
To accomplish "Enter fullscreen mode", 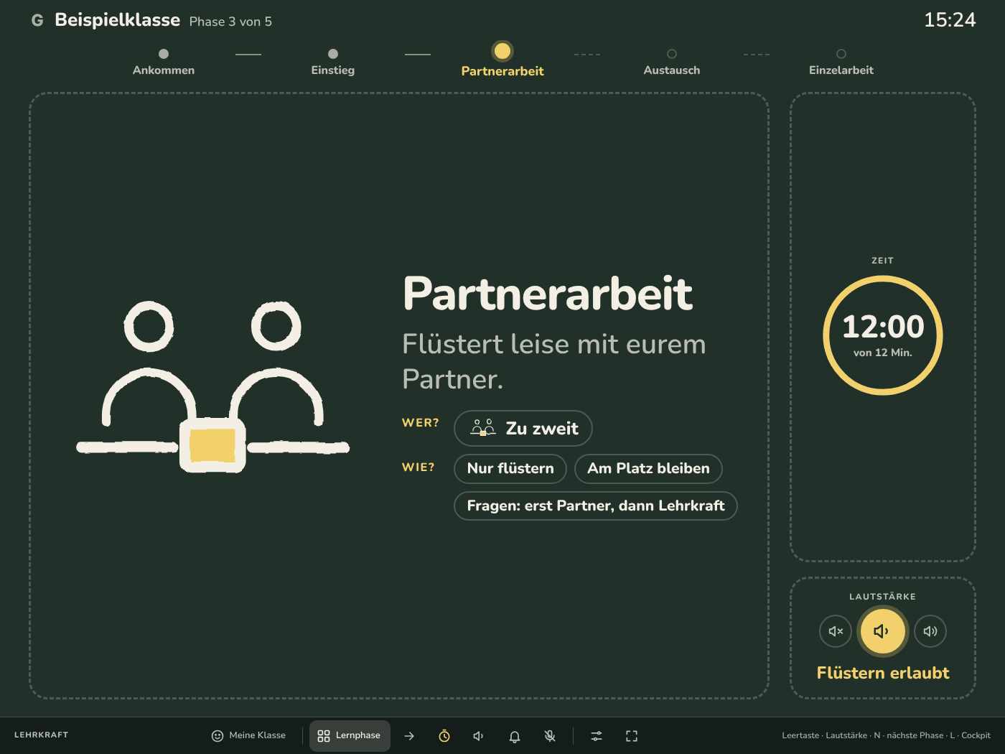I will tap(632, 736).
